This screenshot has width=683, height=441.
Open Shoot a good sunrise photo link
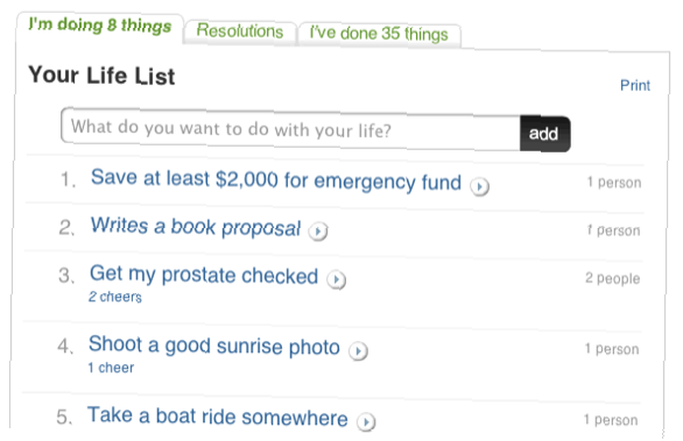click(x=214, y=345)
